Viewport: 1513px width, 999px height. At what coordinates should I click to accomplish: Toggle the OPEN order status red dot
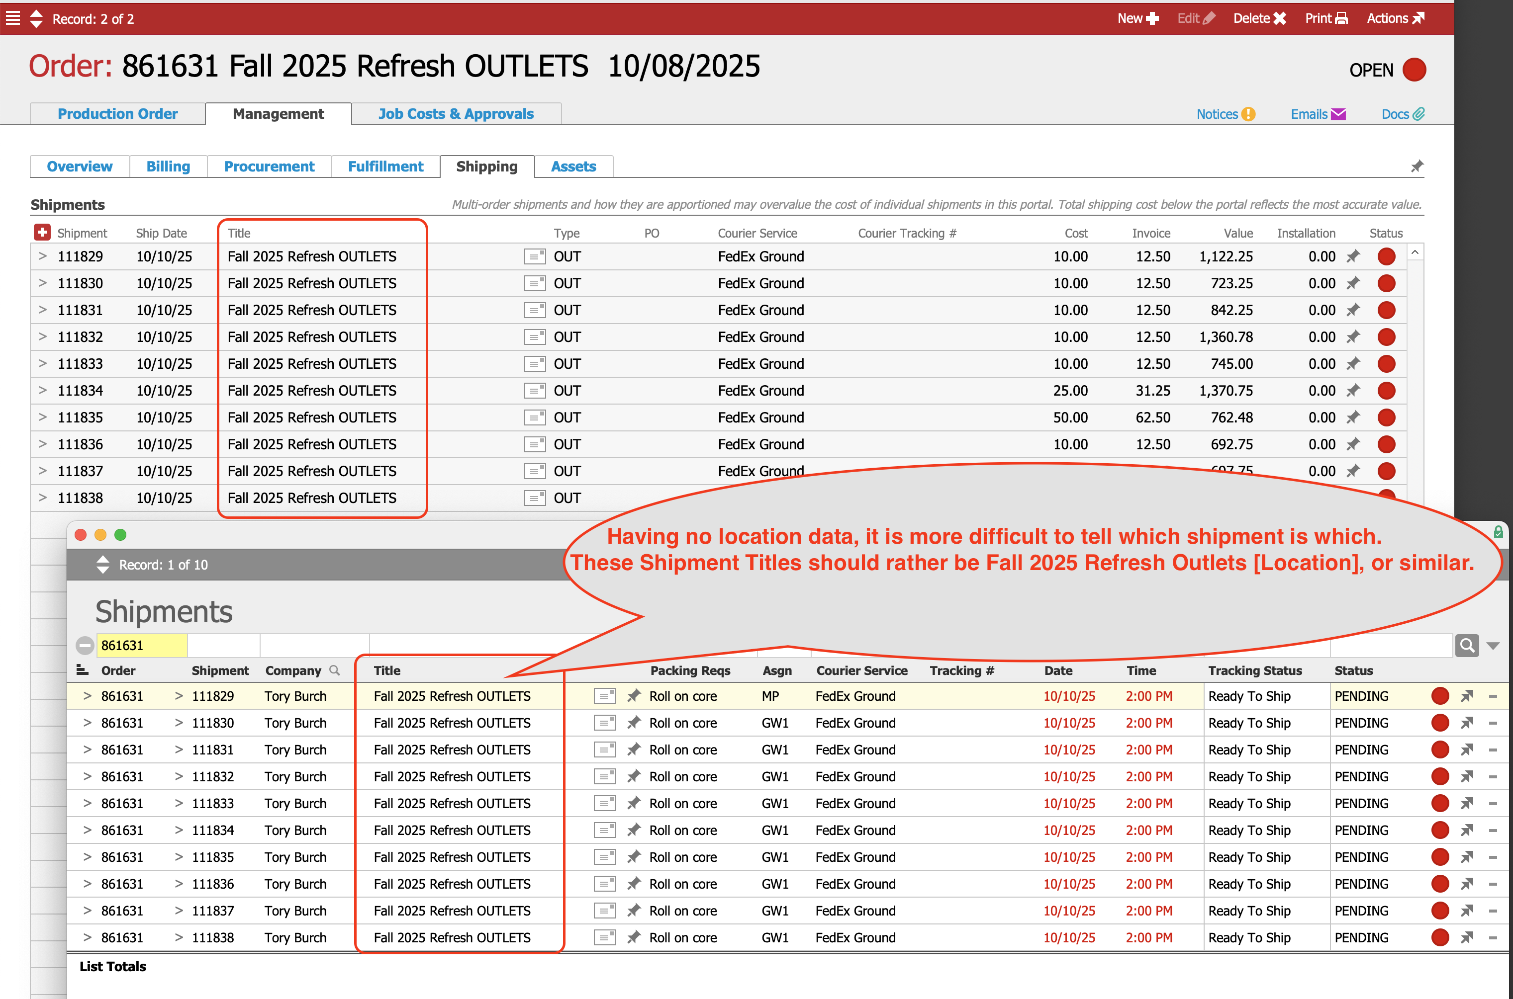point(1414,70)
